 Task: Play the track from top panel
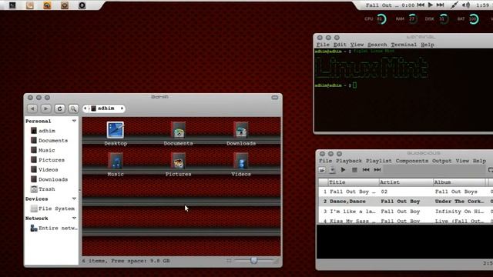pyautogui.click(x=431, y=5)
